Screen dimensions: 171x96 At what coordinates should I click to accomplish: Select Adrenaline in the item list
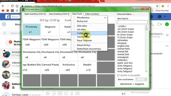tap(122, 40)
